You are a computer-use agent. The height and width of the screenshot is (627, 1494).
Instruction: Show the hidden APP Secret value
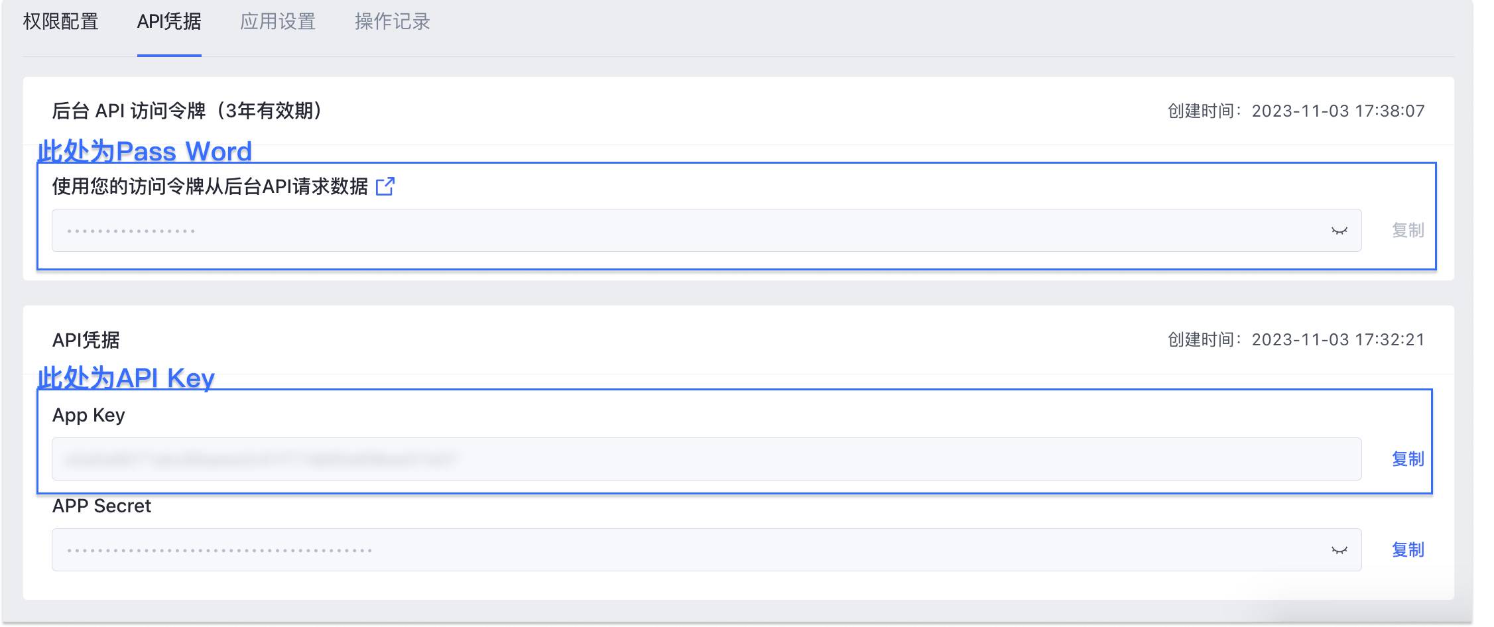point(1339,550)
